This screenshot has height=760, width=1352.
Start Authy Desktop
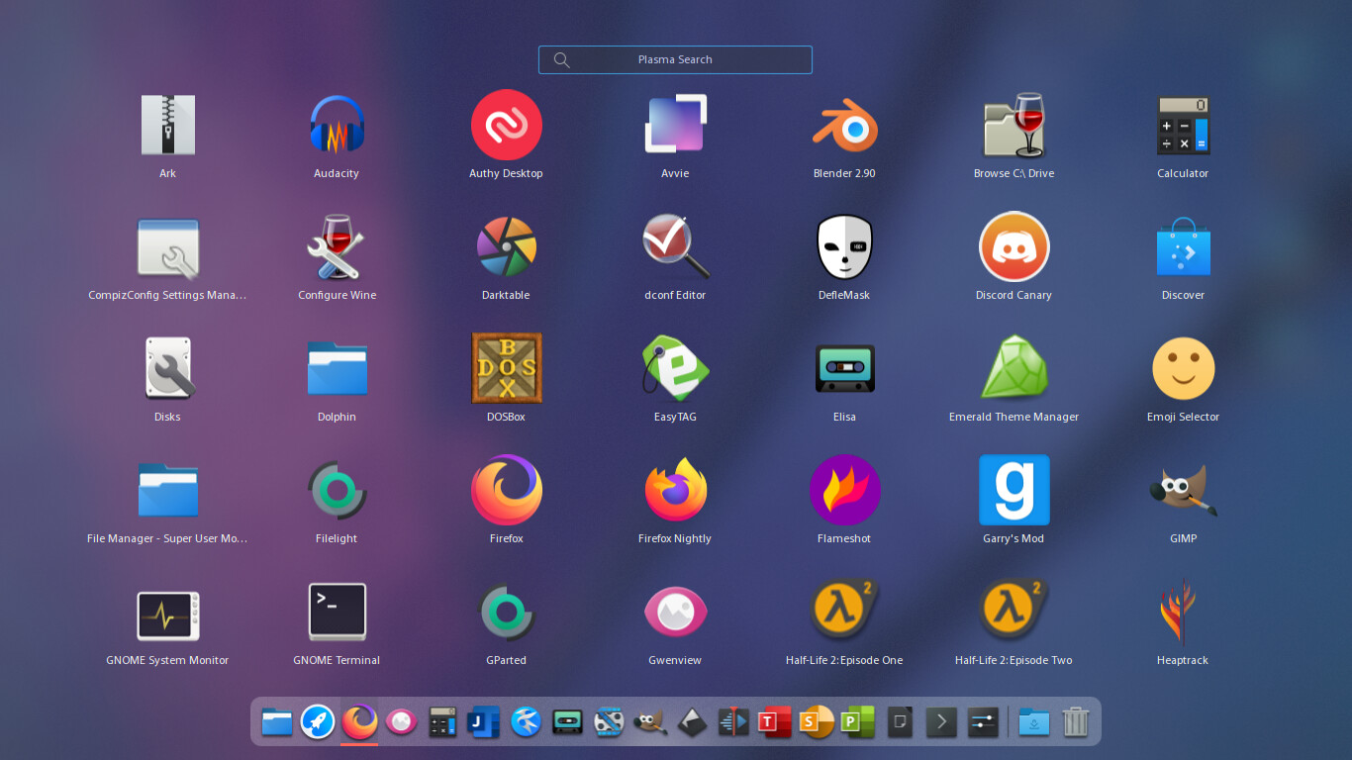[x=506, y=126]
